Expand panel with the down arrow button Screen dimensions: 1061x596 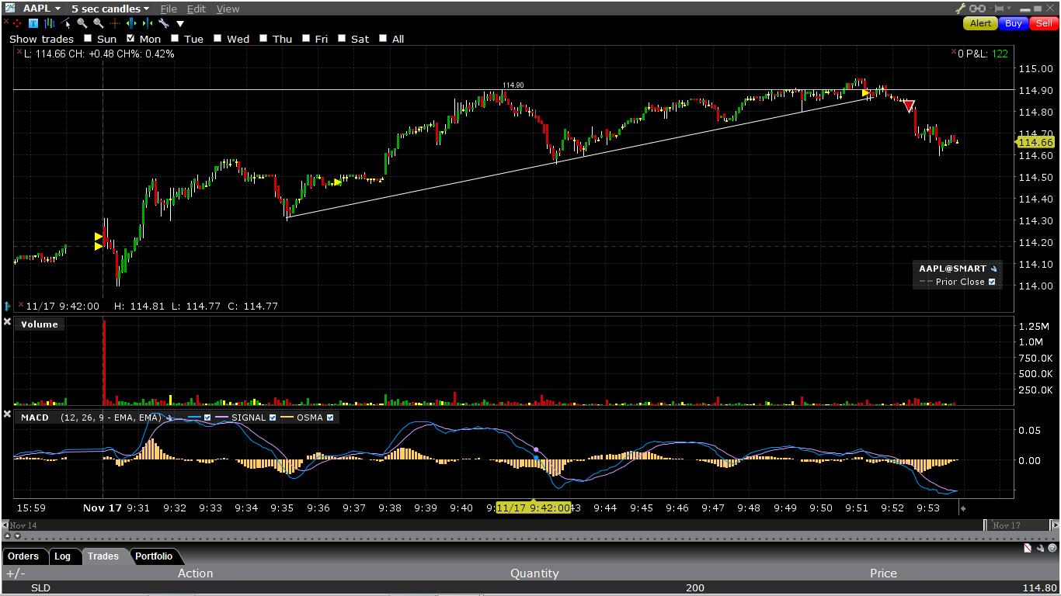pos(19,535)
